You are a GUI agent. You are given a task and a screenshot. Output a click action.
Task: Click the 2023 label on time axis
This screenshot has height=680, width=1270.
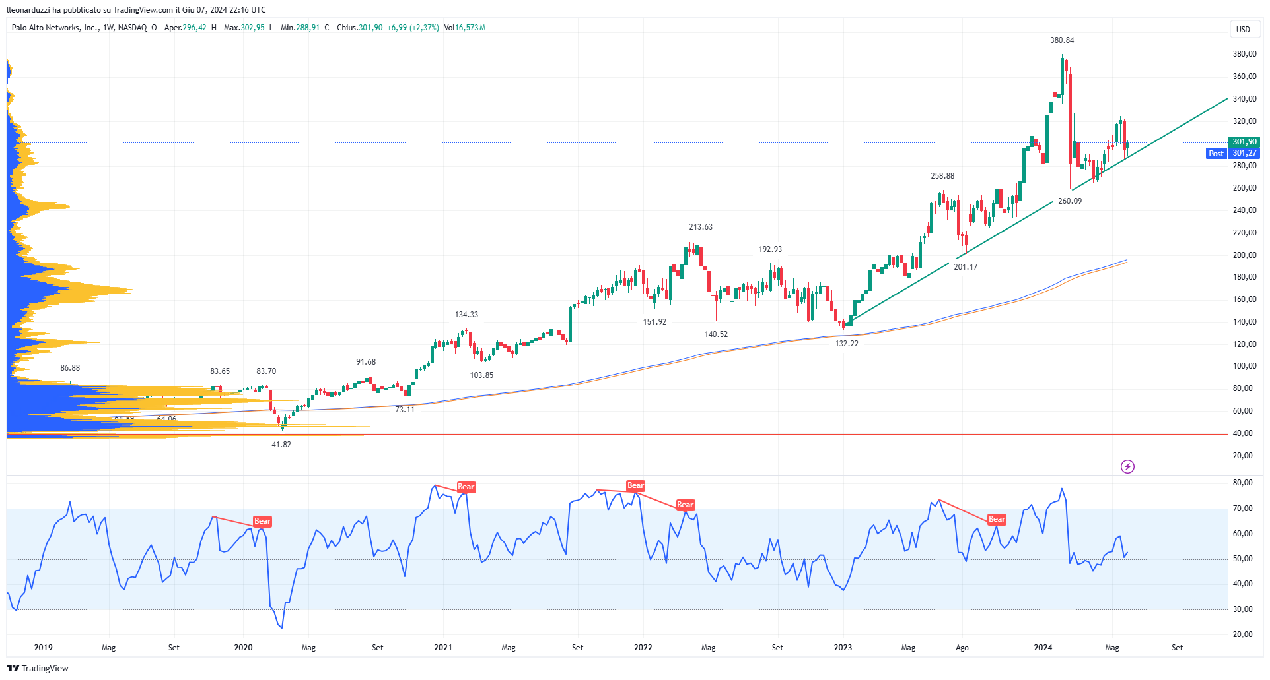843,648
